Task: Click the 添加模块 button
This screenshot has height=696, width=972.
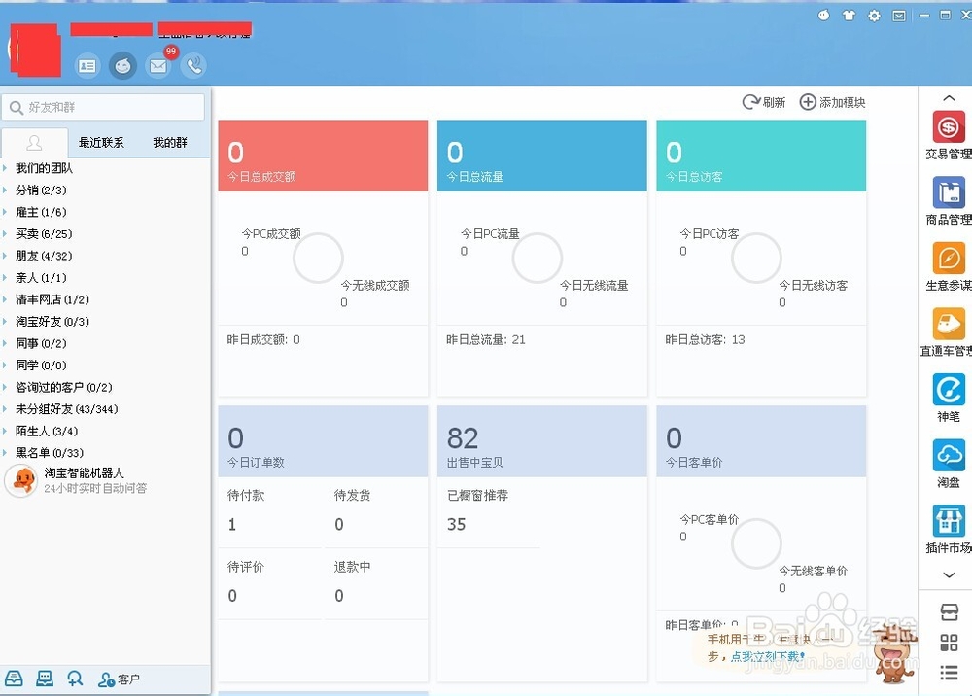Action: coord(830,101)
